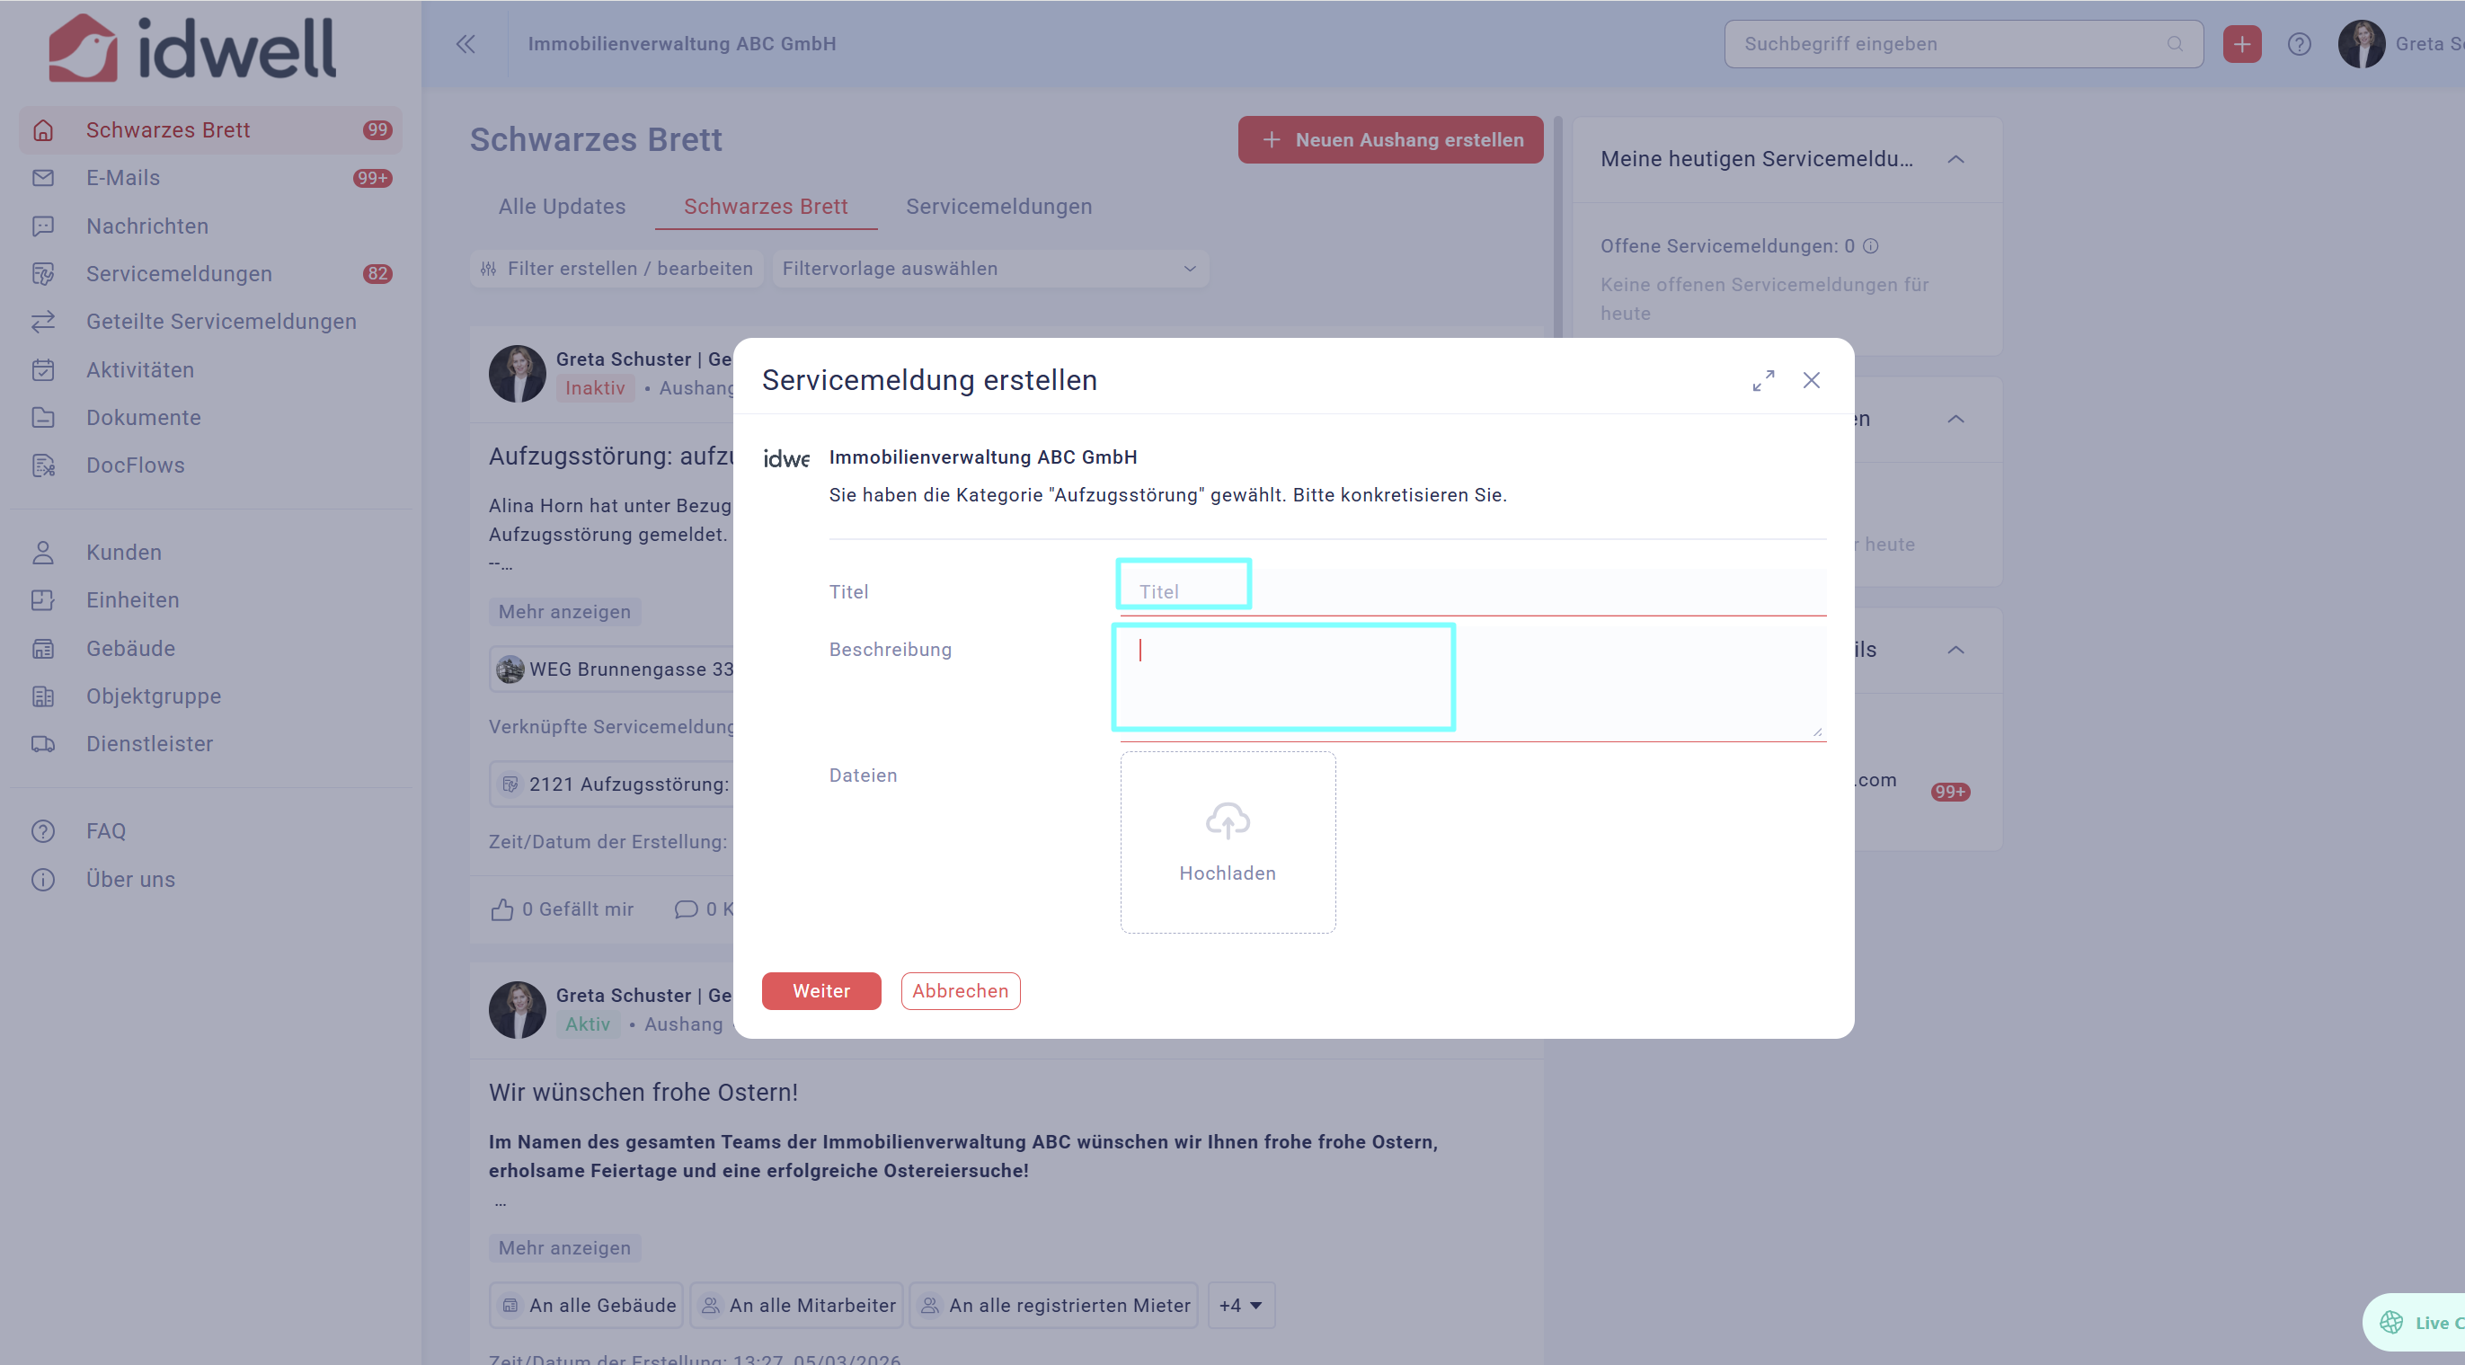Screen dimensions: 2465x1365
Task: Open Dienstleister in the sidebar
Action: [x=149, y=743]
